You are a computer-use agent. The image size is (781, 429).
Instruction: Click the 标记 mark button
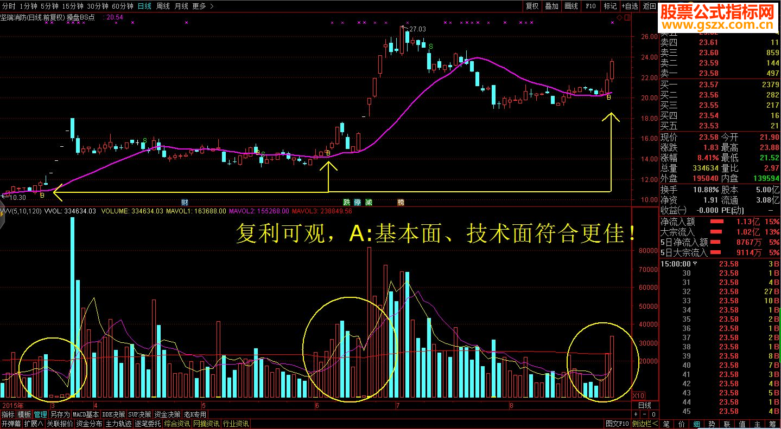[x=610, y=6]
